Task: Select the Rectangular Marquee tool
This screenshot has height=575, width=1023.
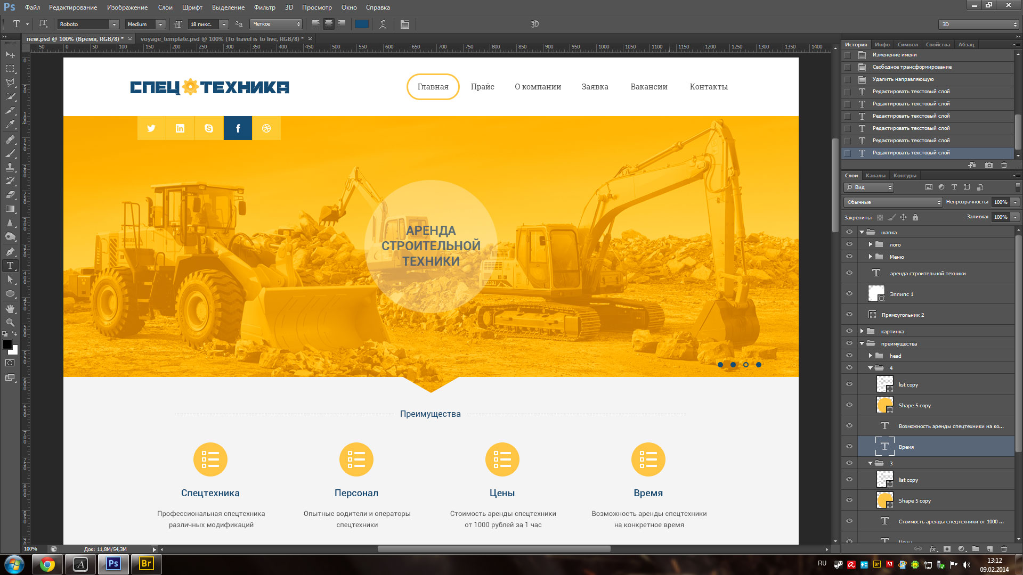Action: (10, 69)
